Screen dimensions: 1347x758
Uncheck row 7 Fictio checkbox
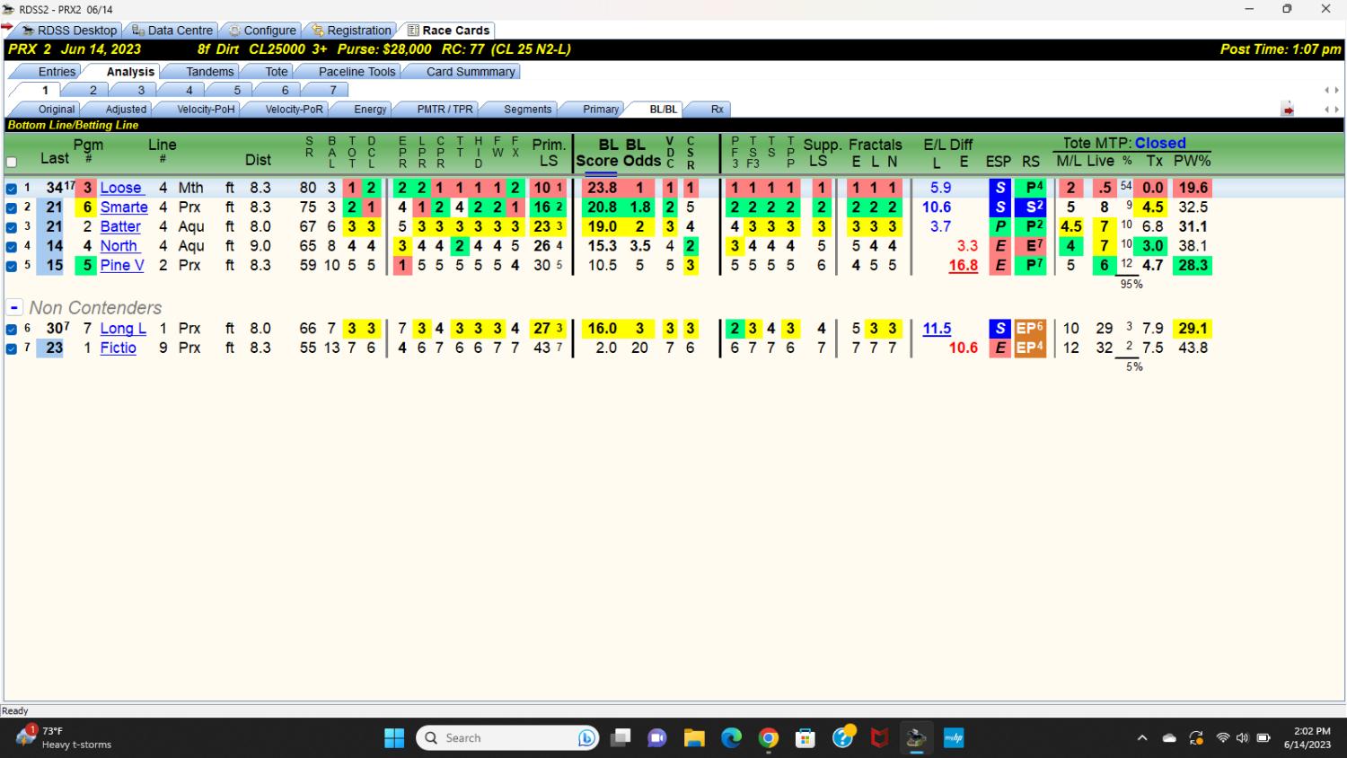tap(12, 348)
